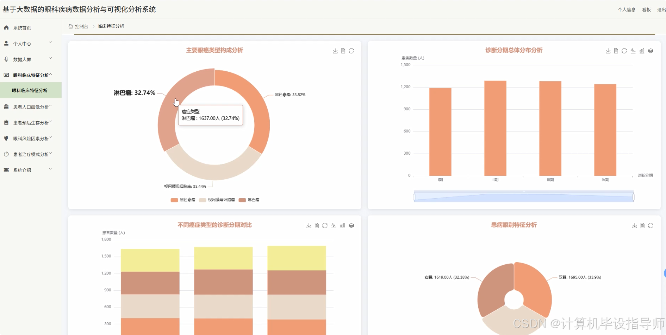The image size is (666, 335).
Task: Click the IV期 bar in diagnosis stage chart
Action: [x=605, y=130]
